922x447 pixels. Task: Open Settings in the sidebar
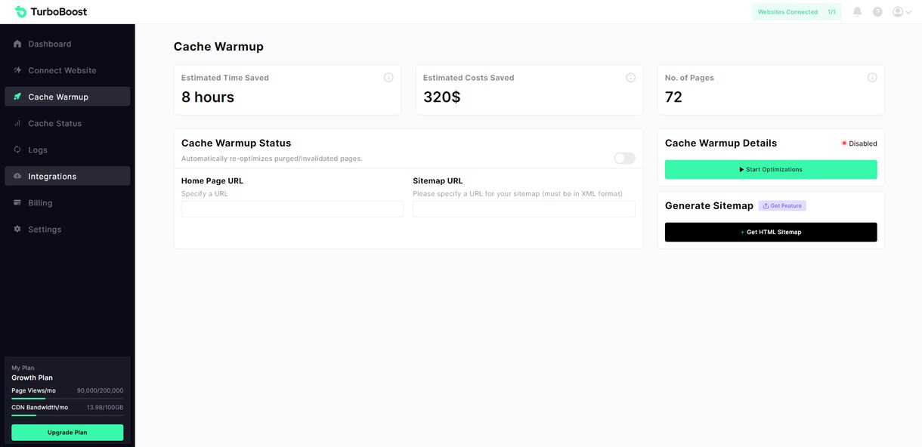[x=67, y=229]
